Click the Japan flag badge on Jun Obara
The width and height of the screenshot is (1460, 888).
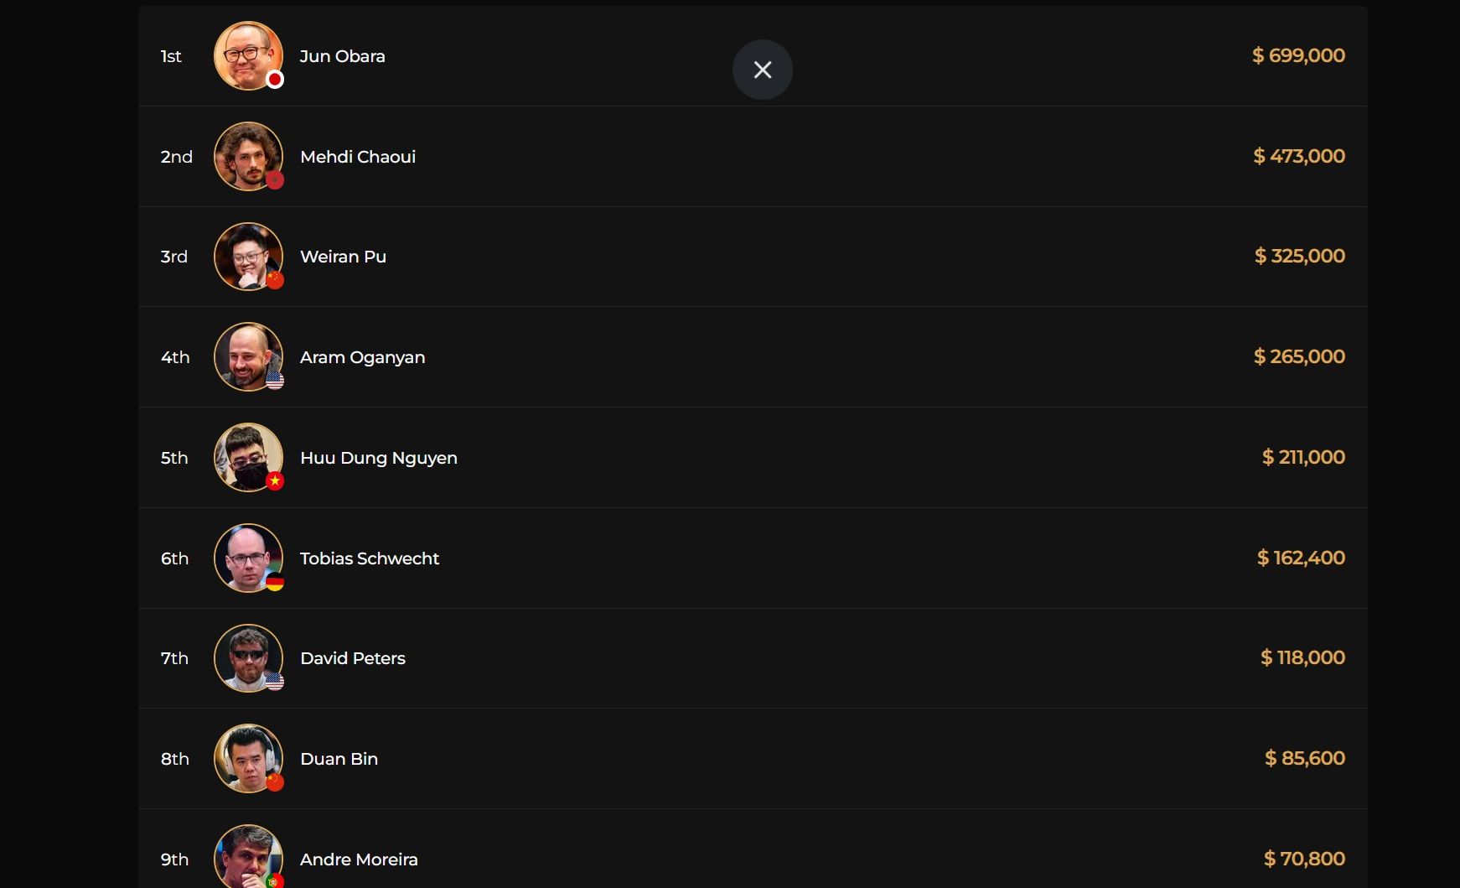(x=275, y=80)
